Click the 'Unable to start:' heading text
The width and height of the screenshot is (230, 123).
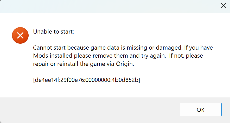pyautogui.click(x=54, y=32)
